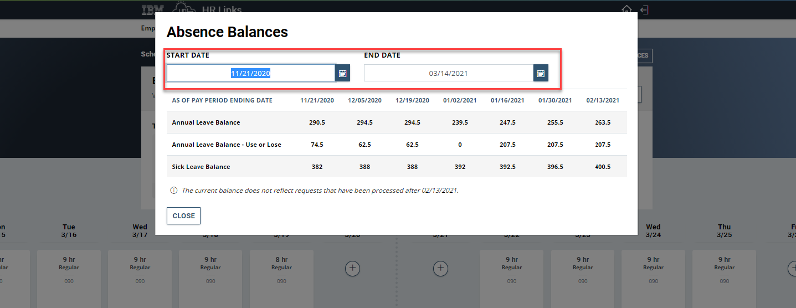
Task: Select the Wed 3/24 9 hr Regular card
Action: coord(653,279)
